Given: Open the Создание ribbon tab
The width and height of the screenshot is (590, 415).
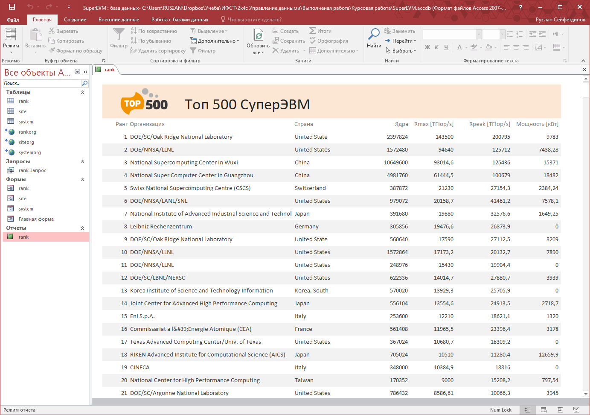Looking at the screenshot, I should coord(75,20).
